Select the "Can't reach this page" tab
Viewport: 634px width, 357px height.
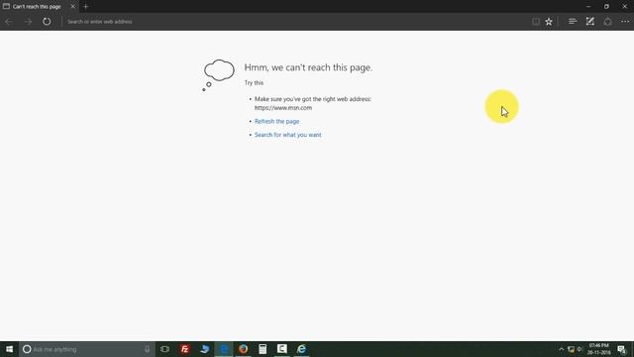[x=37, y=7]
